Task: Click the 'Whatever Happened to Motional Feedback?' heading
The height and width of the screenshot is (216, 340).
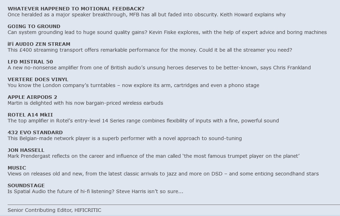Action: pyautogui.click(x=76, y=9)
